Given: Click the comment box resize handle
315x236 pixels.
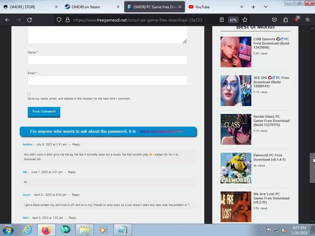Looking at the screenshot, I should click(185, 41).
